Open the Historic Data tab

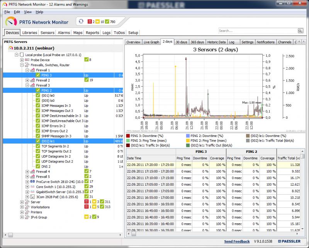coord(216,42)
